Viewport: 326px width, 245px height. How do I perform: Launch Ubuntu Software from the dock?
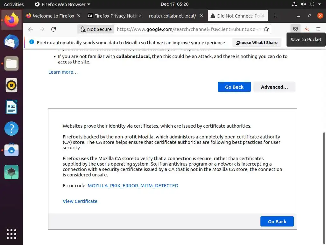11,150
